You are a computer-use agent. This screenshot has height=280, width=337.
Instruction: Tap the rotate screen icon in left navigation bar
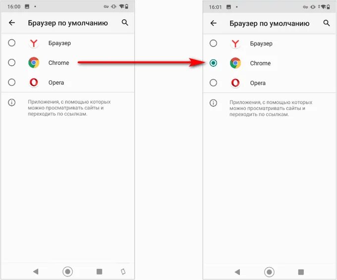point(123,272)
